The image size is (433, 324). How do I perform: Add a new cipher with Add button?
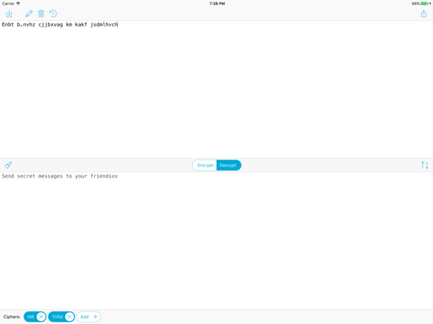pyautogui.click(x=89, y=317)
